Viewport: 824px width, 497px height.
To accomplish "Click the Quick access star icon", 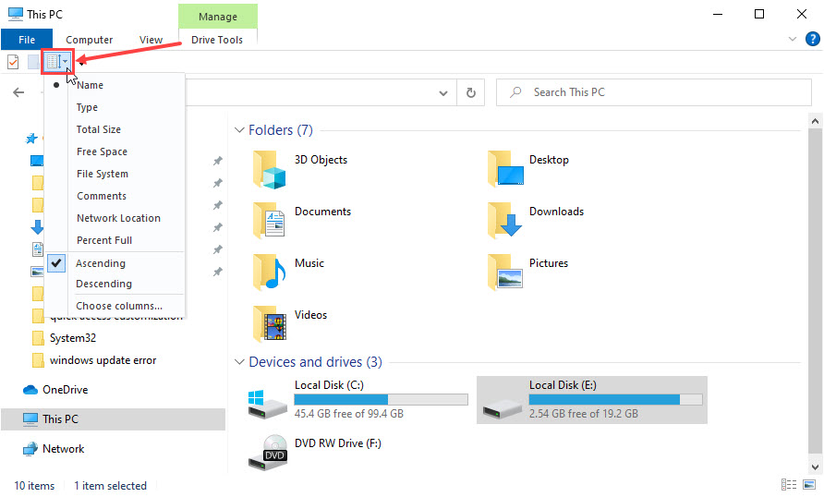I will [31, 139].
